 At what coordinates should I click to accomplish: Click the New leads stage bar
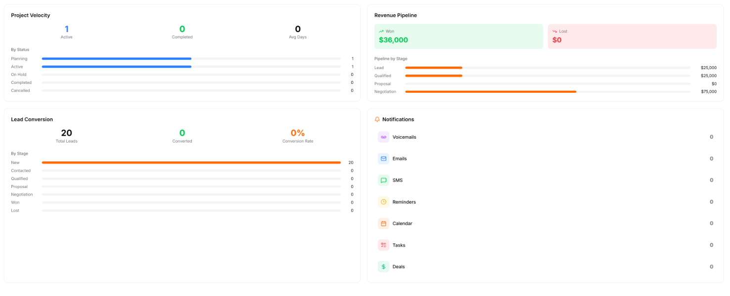click(x=191, y=162)
